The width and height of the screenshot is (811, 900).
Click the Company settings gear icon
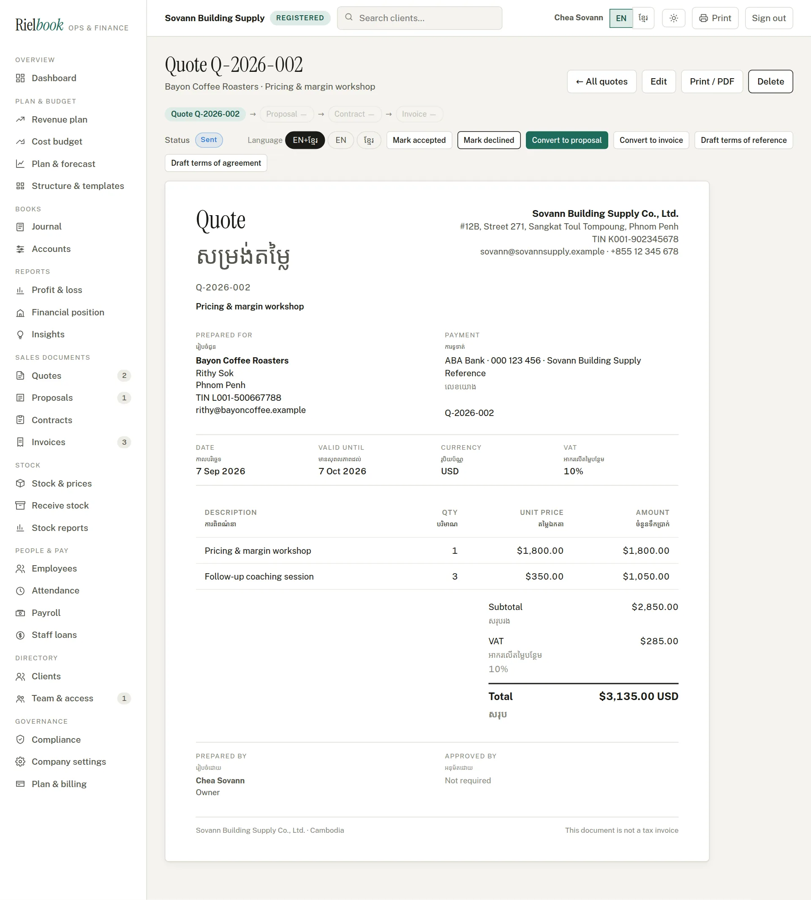click(20, 762)
